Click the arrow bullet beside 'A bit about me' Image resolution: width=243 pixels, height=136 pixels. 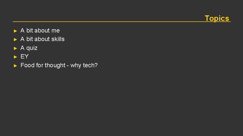(x=15, y=31)
